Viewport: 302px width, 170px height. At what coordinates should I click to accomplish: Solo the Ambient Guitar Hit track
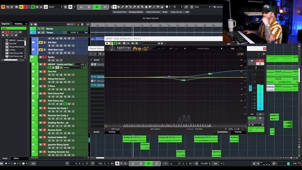click(44, 137)
